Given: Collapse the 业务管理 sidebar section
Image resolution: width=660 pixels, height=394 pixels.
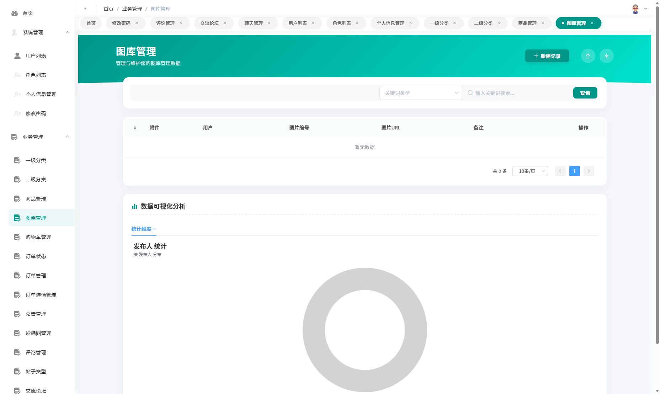Looking at the screenshot, I should coord(68,137).
